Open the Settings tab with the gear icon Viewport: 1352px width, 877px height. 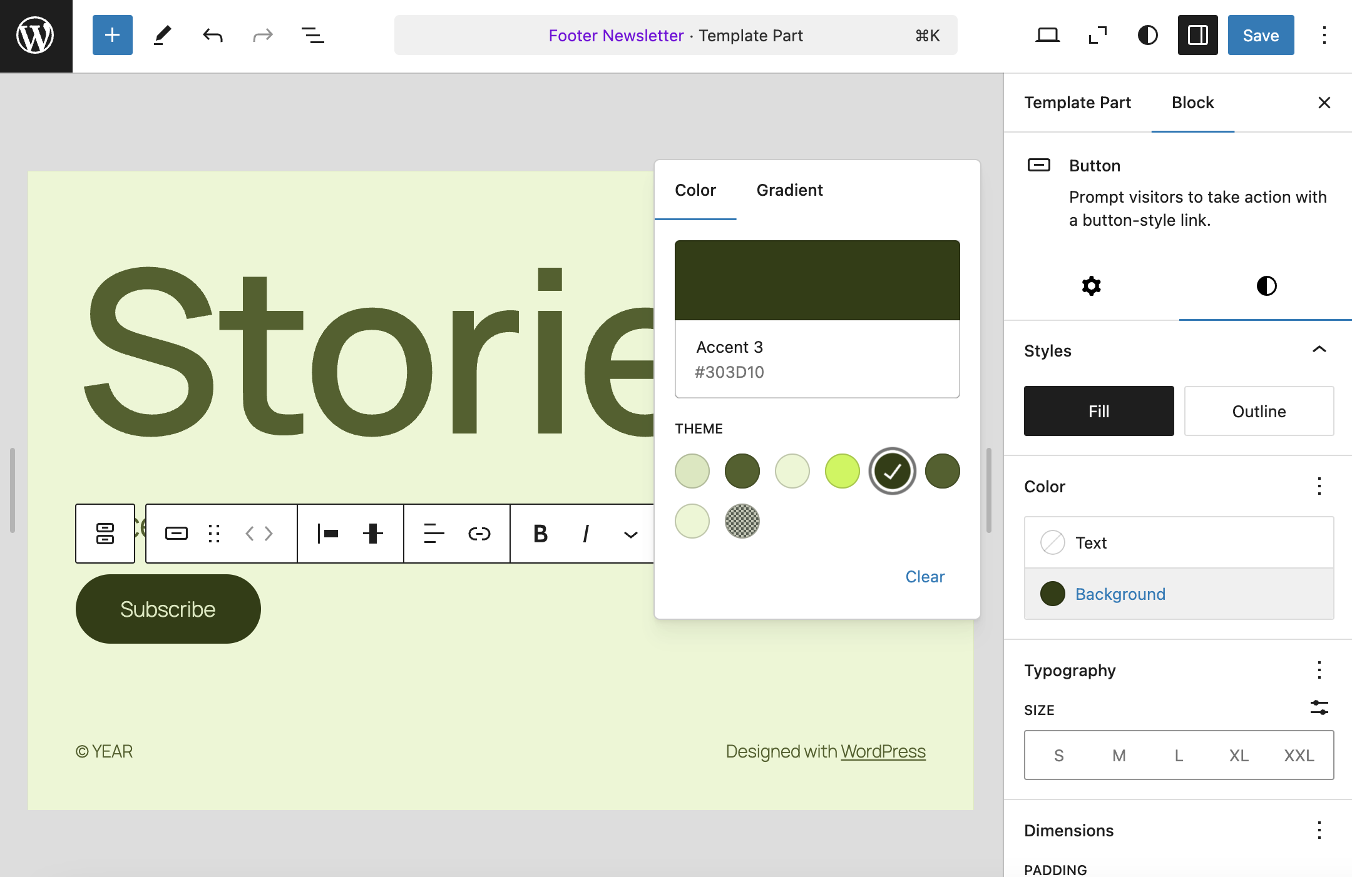coord(1090,286)
